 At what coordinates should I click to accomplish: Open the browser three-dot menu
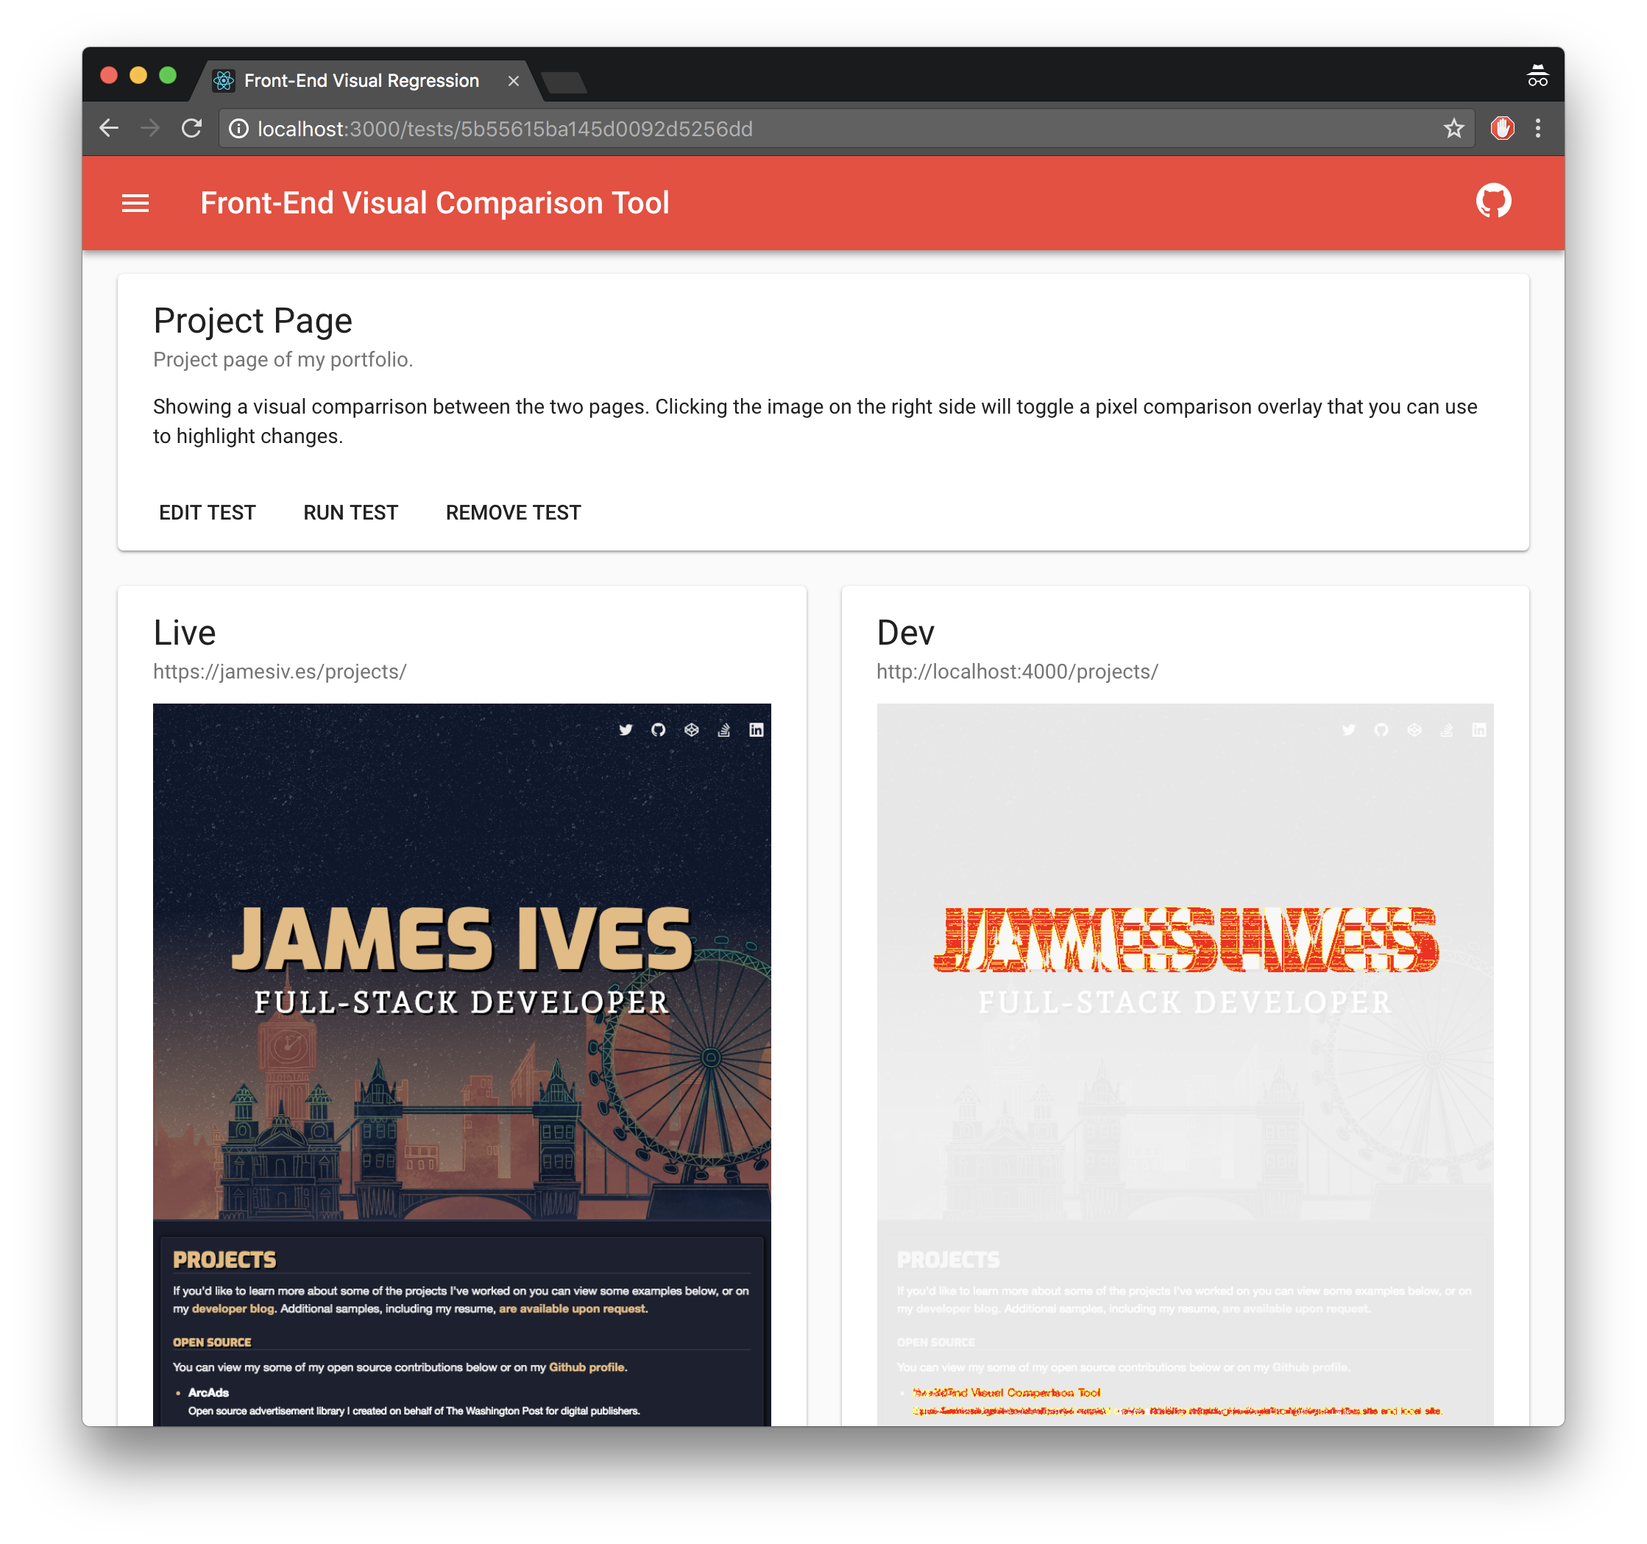click(x=1537, y=128)
